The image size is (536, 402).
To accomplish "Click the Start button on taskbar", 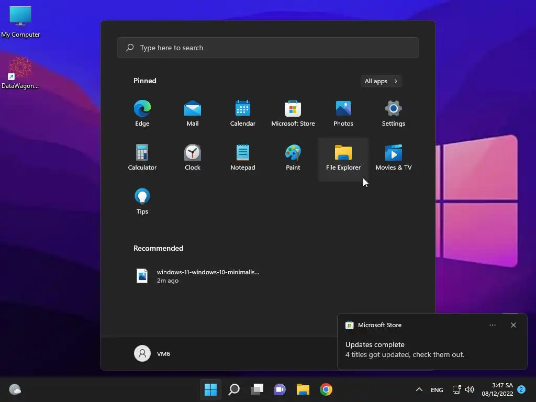I will (210, 389).
